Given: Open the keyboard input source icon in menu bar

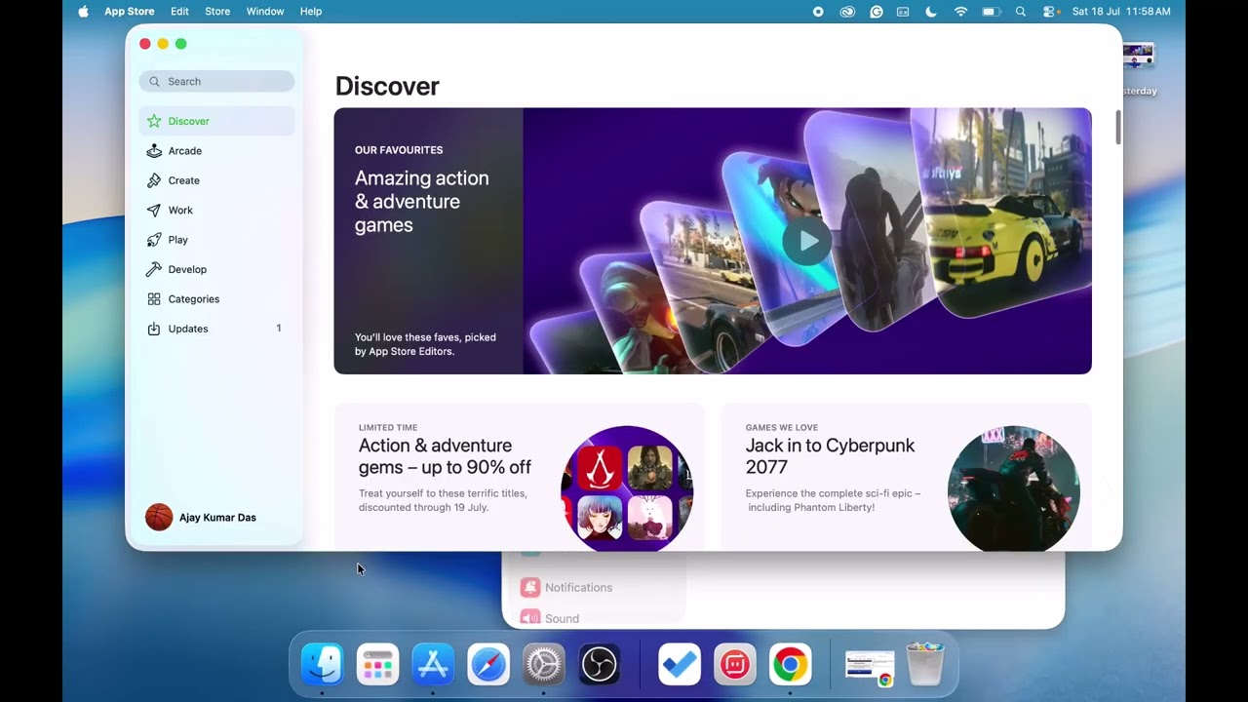Looking at the screenshot, I should pos(903,12).
